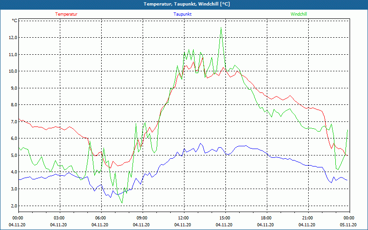Viewport: 368px width, 230px height.
Task: Select the blue Taupunkt legend label
Action: (x=183, y=14)
